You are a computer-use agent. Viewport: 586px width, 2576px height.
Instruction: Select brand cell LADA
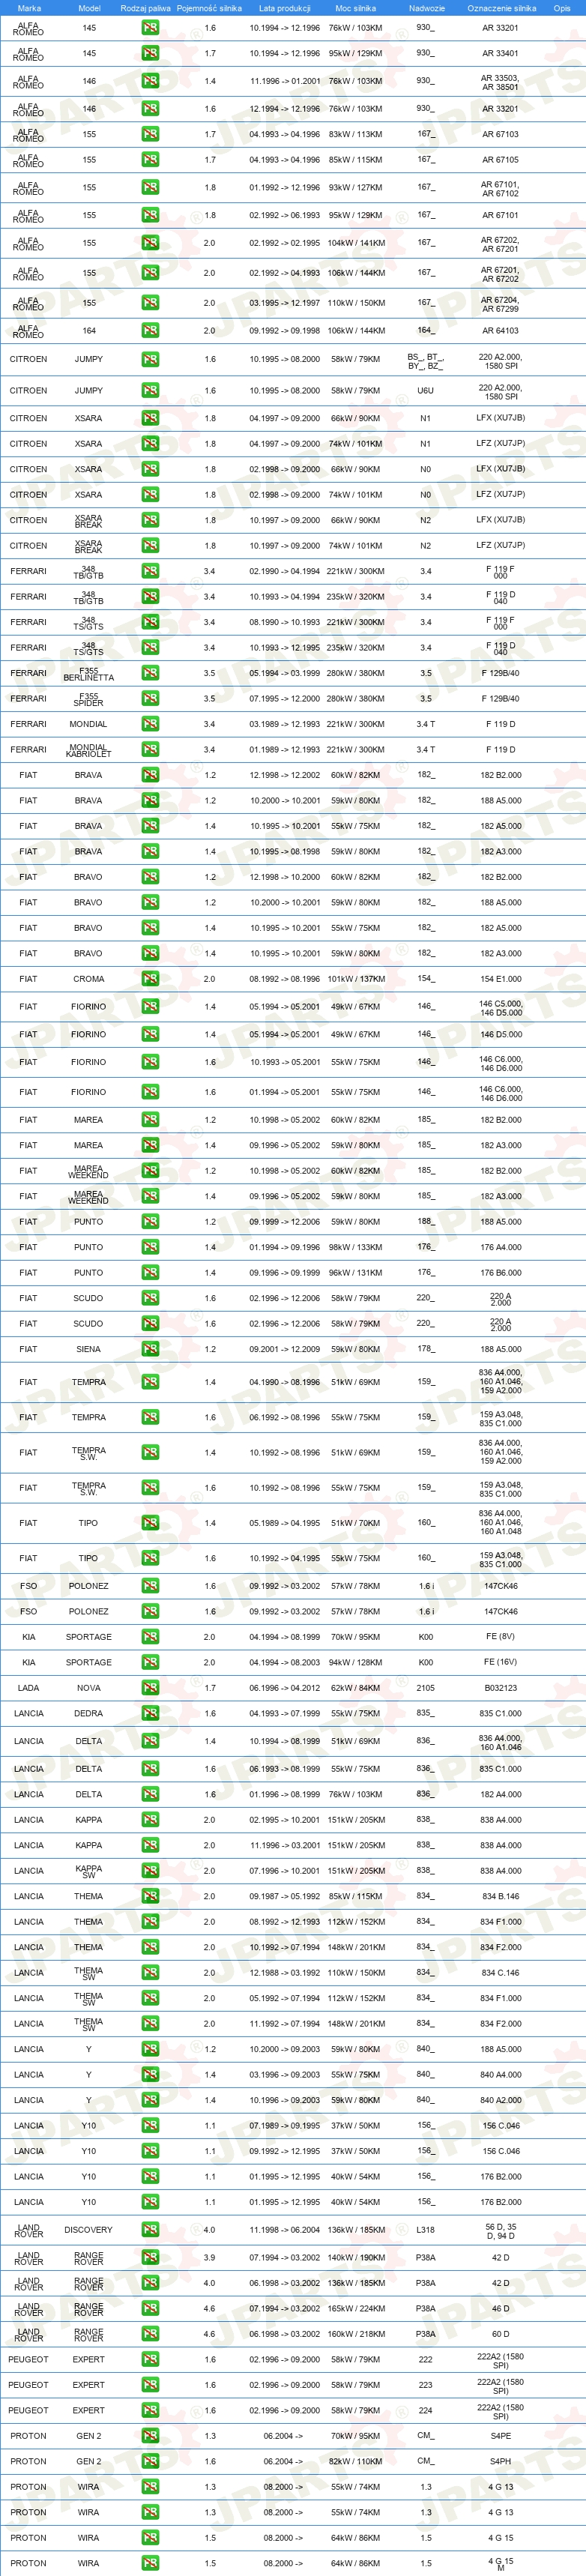[29, 1688]
